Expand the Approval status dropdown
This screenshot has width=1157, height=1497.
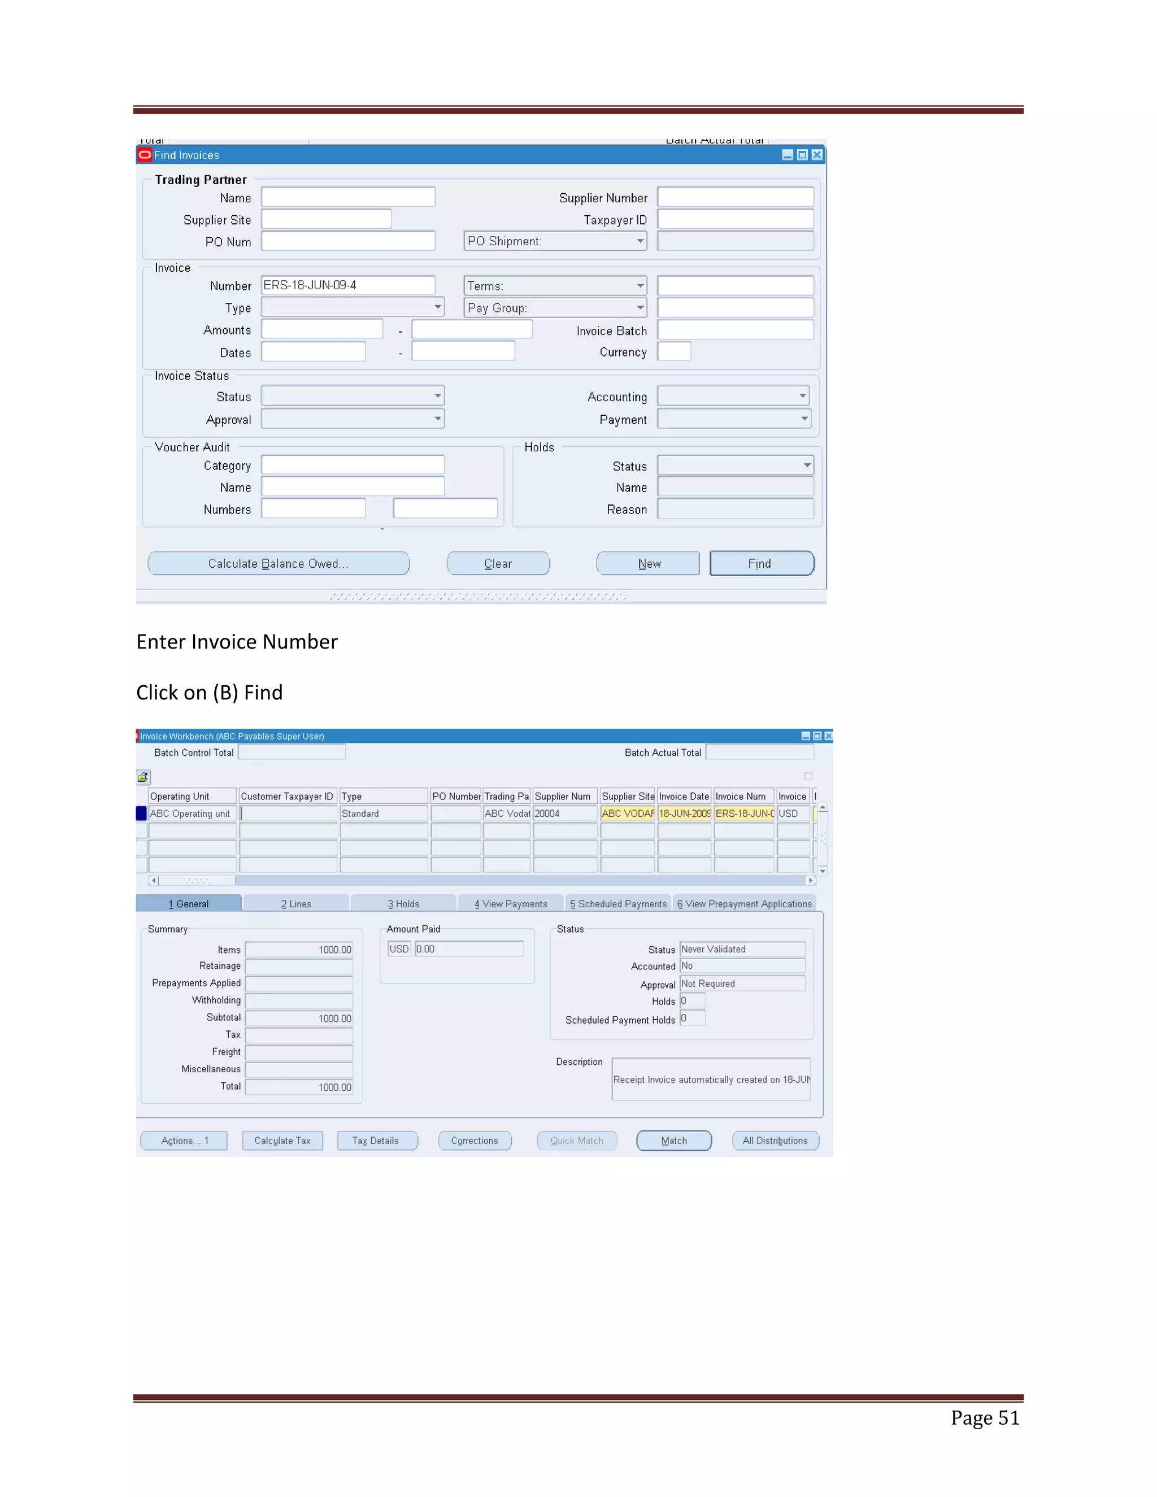353,418
